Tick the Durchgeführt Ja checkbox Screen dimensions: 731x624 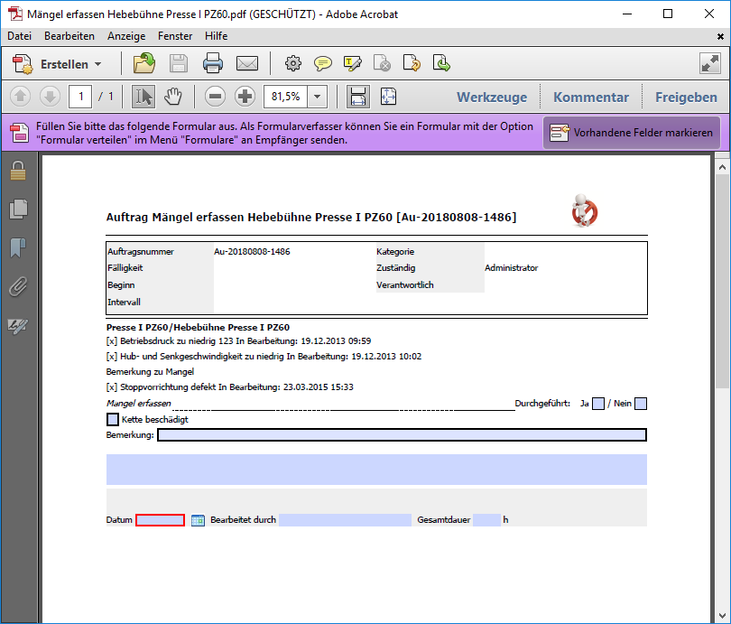(x=598, y=404)
